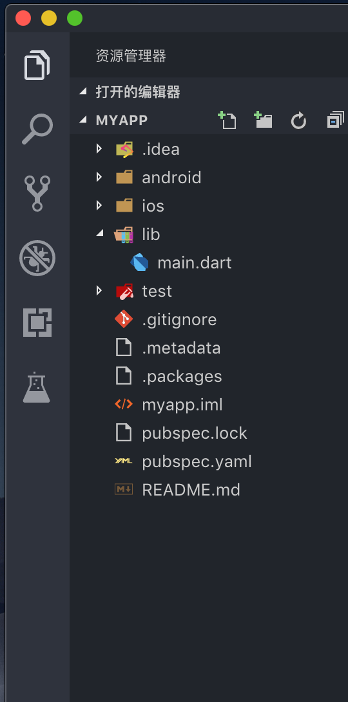Click the New File icon for MYAPP
This screenshot has width=348, height=702.
pyautogui.click(x=227, y=120)
